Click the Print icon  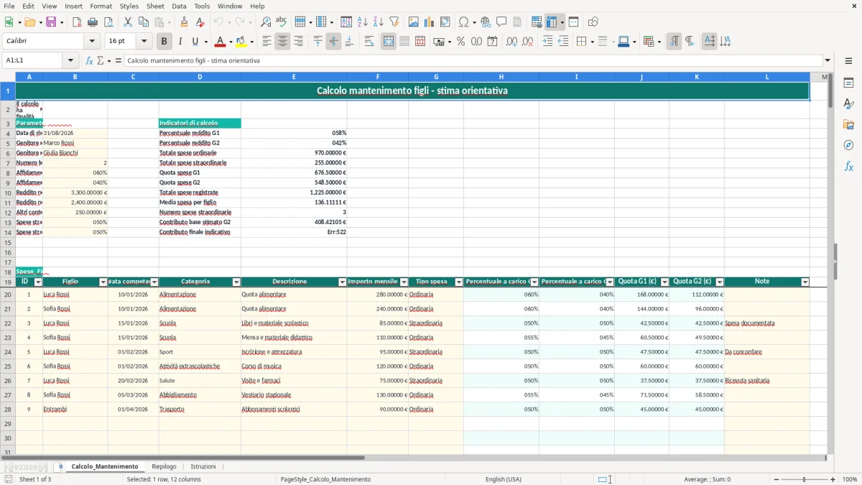93,22
